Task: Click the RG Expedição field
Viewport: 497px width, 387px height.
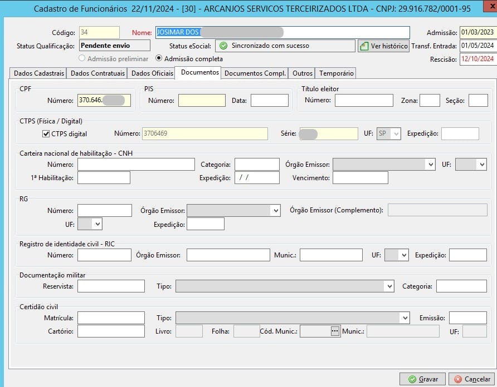Action: pos(206,224)
